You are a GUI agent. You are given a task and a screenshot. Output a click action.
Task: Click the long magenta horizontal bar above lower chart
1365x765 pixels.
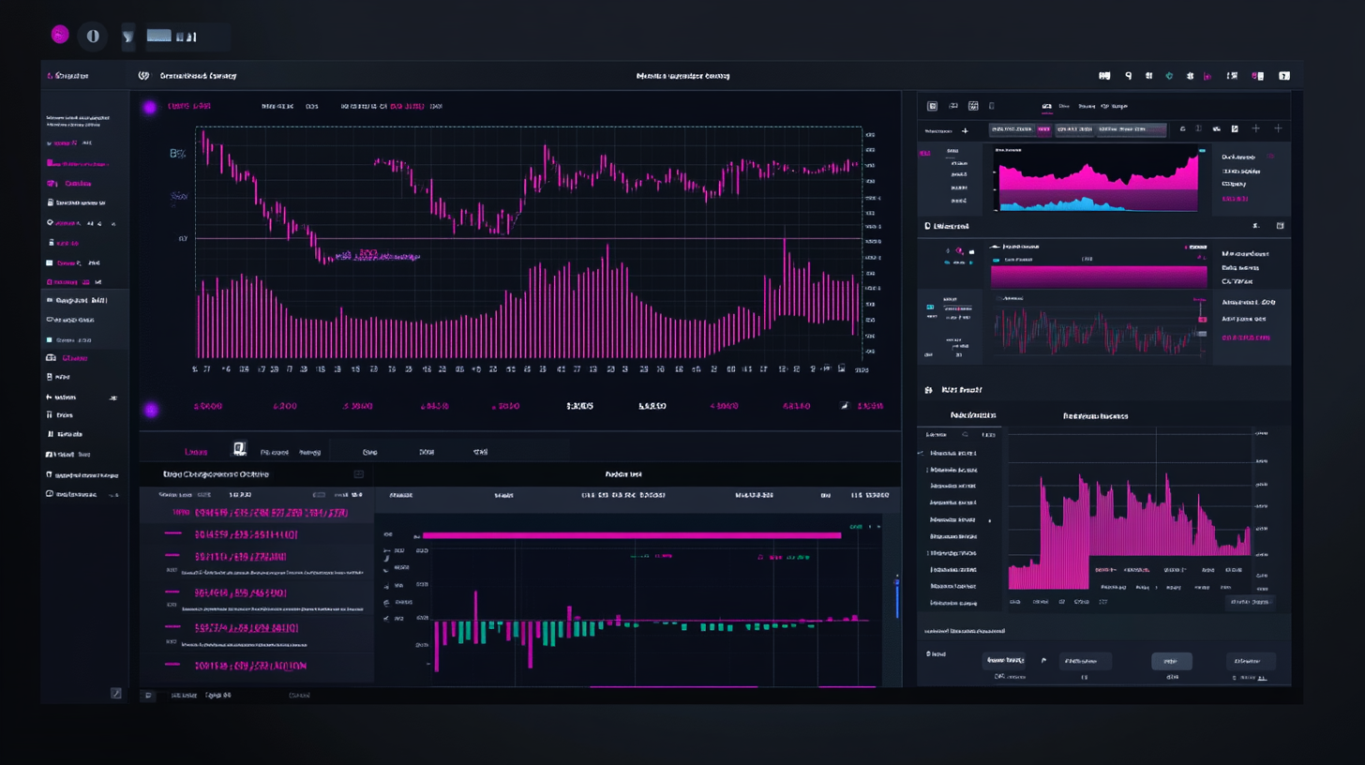click(x=632, y=535)
